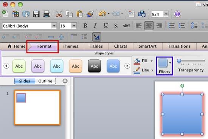Screen dimensions: 208x139
Task: Expand the font name dropdown arrow
Action: (54, 26)
